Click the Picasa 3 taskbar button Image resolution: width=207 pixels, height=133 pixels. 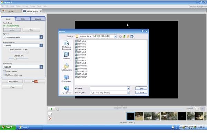[x=30, y=127]
